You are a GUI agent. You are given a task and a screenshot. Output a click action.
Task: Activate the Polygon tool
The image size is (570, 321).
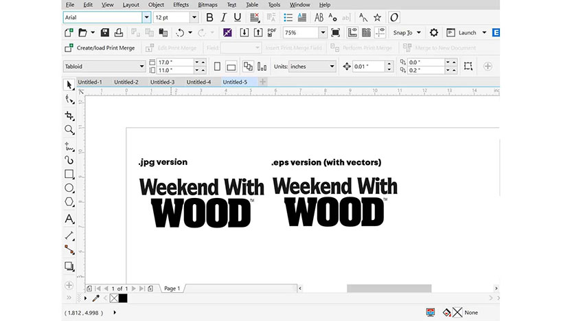point(69,202)
